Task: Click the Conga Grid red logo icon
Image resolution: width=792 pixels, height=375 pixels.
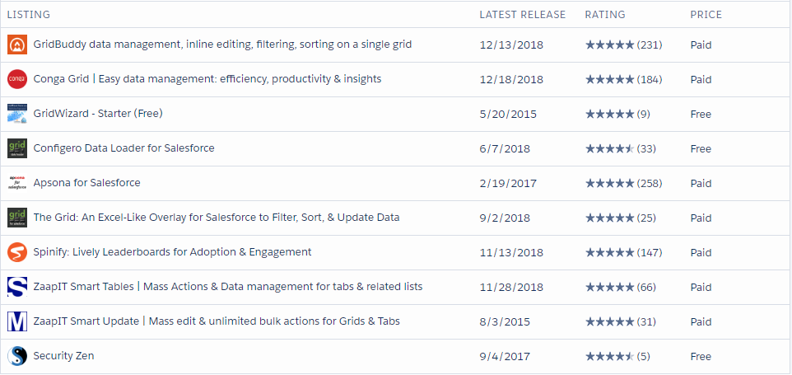Action: (x=17, y=79)
